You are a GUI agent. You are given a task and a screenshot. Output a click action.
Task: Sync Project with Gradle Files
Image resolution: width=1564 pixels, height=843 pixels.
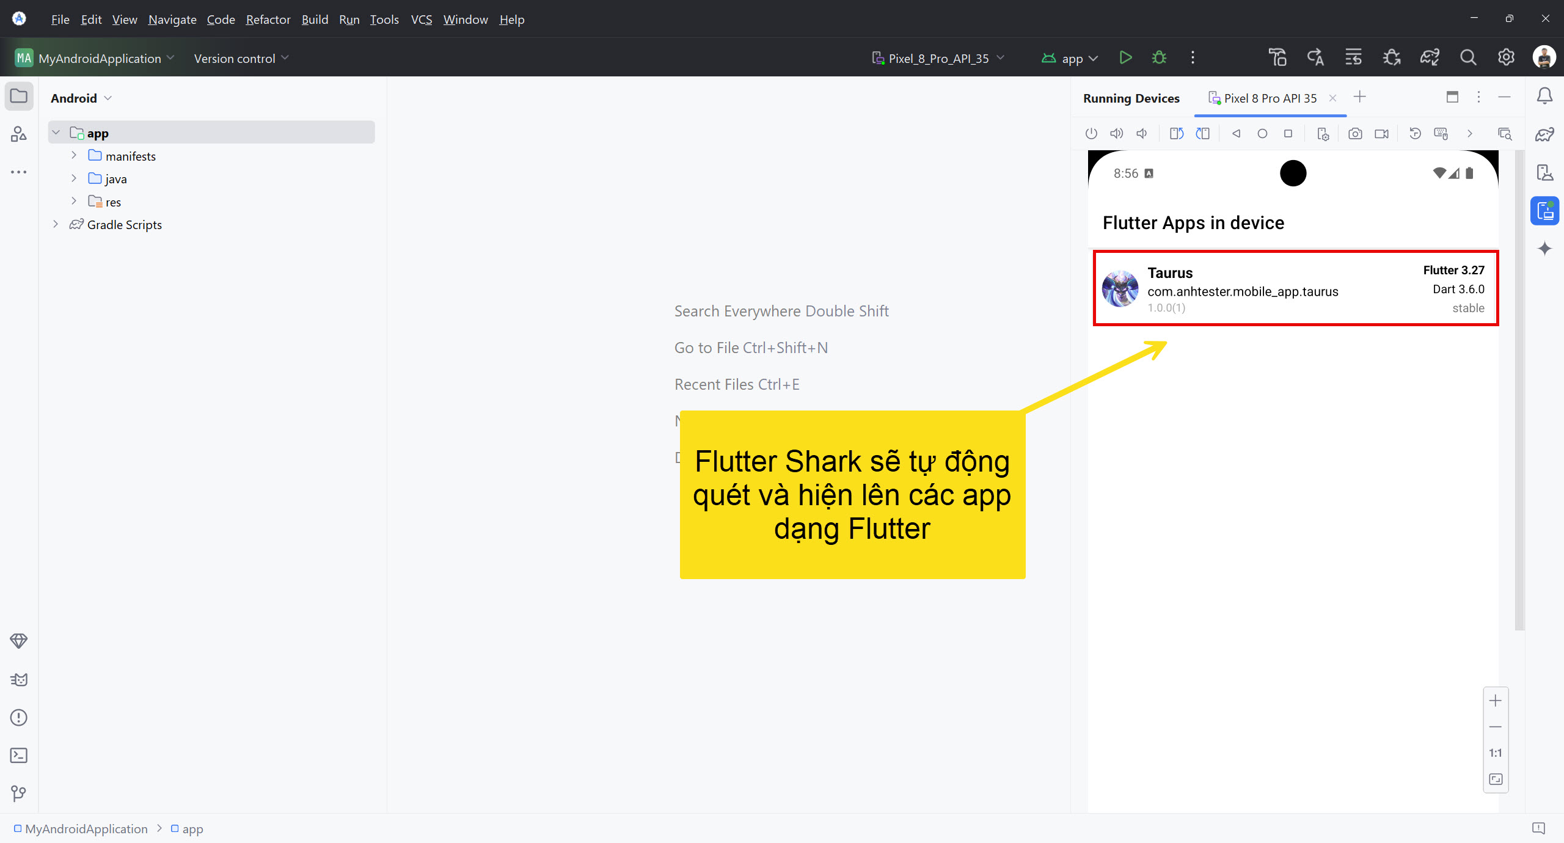tap(1430, 58)
